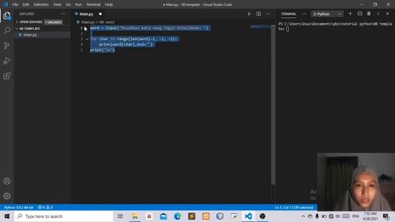395x222 pixels.
Task: Open the volume control in system tray
Action: [x=338, y=216]
